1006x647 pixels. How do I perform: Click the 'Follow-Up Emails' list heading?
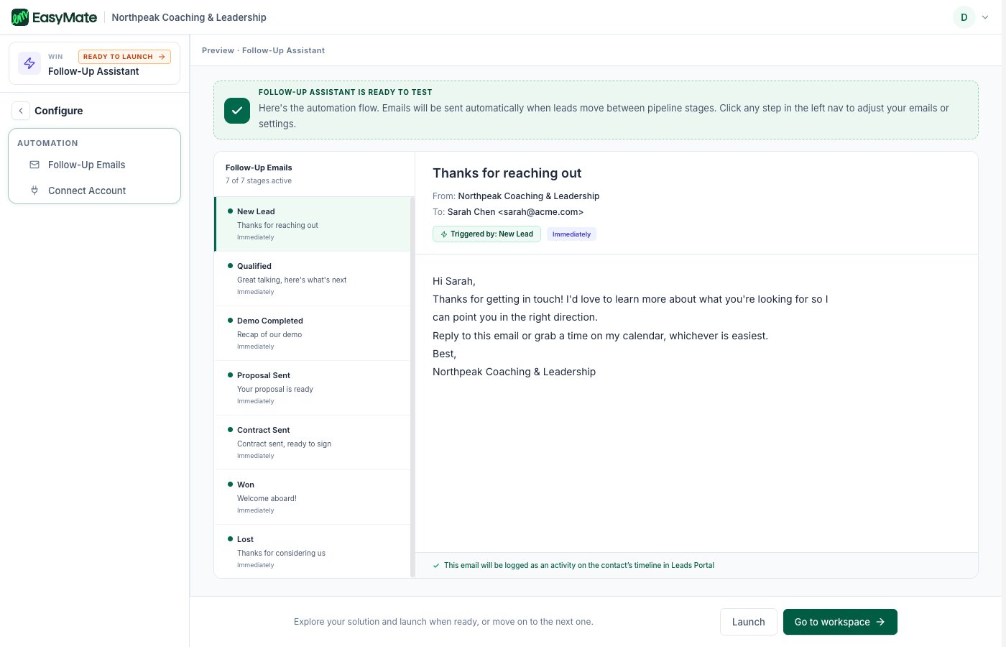[x=259, y=168]
